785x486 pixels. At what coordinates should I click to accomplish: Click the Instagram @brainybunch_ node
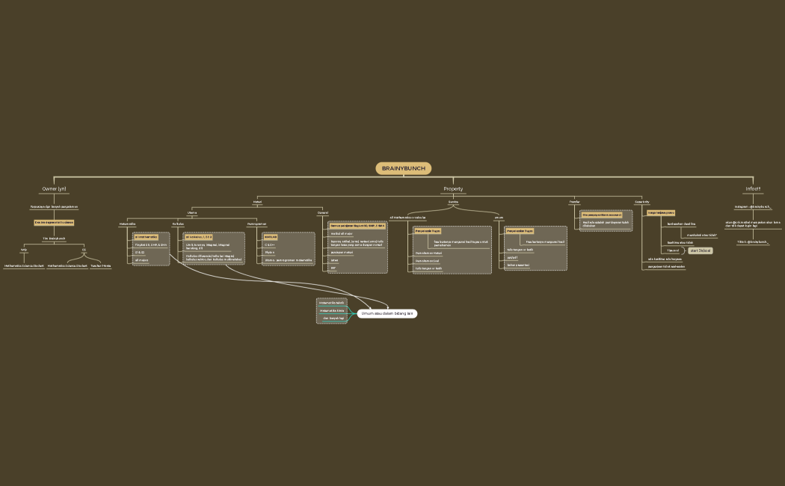click(753, 207)
